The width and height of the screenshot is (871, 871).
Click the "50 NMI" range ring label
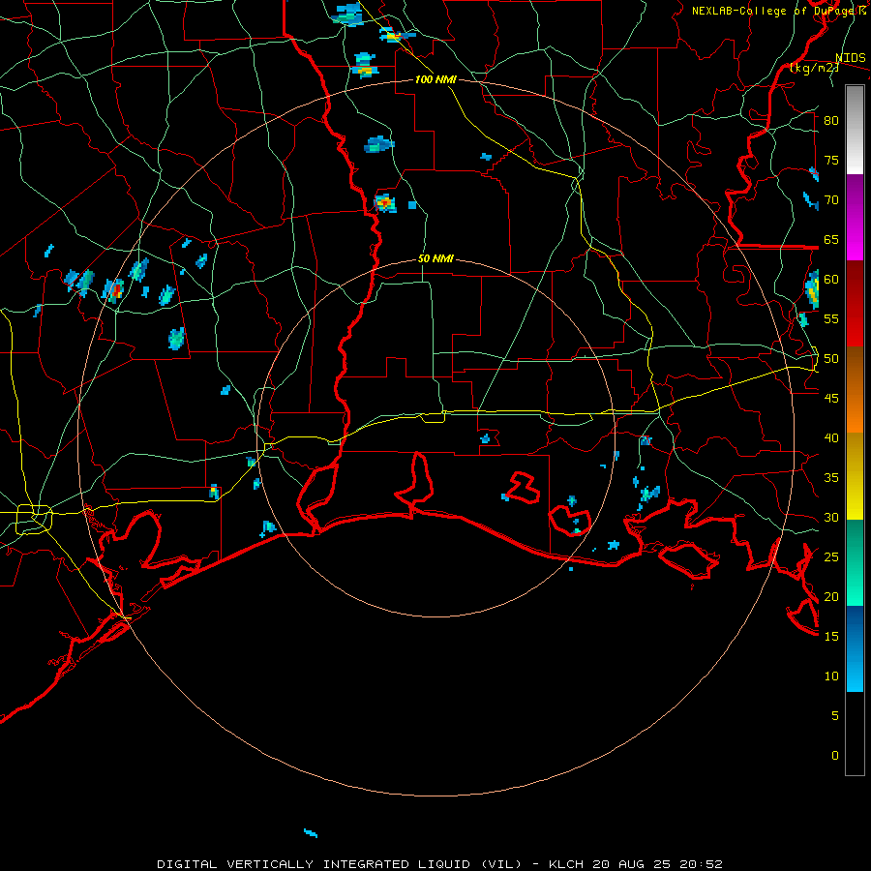pos(435,258)
